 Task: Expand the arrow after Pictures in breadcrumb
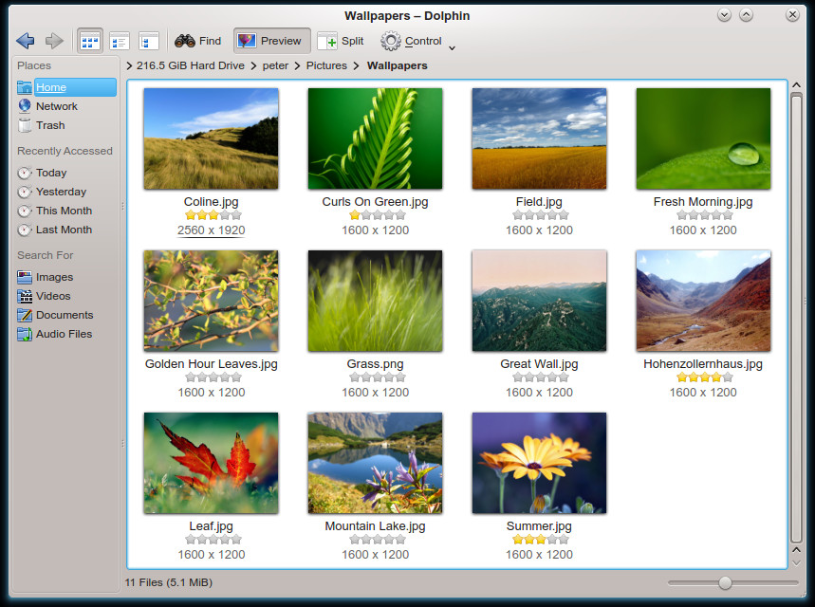pyautogui.click(x=357, y=66)
